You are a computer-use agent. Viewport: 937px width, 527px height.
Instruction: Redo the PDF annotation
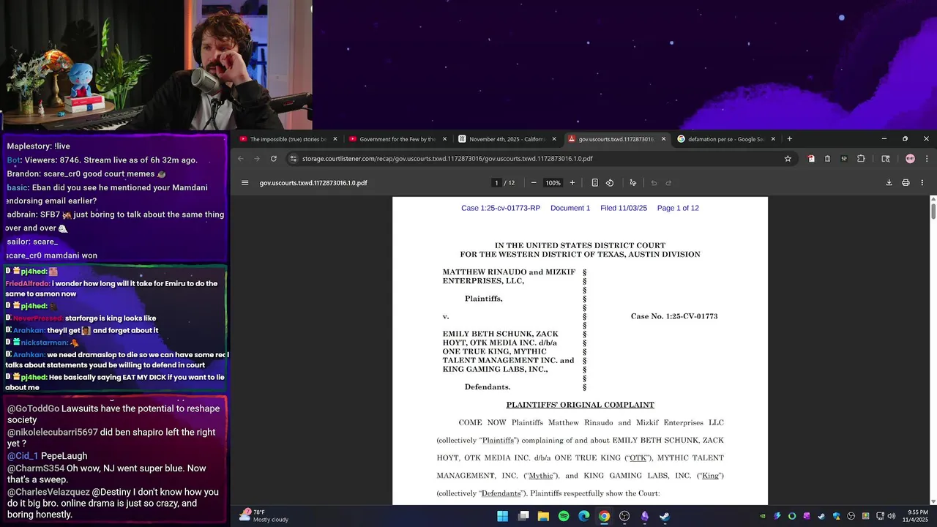click(x=668, y=183)
